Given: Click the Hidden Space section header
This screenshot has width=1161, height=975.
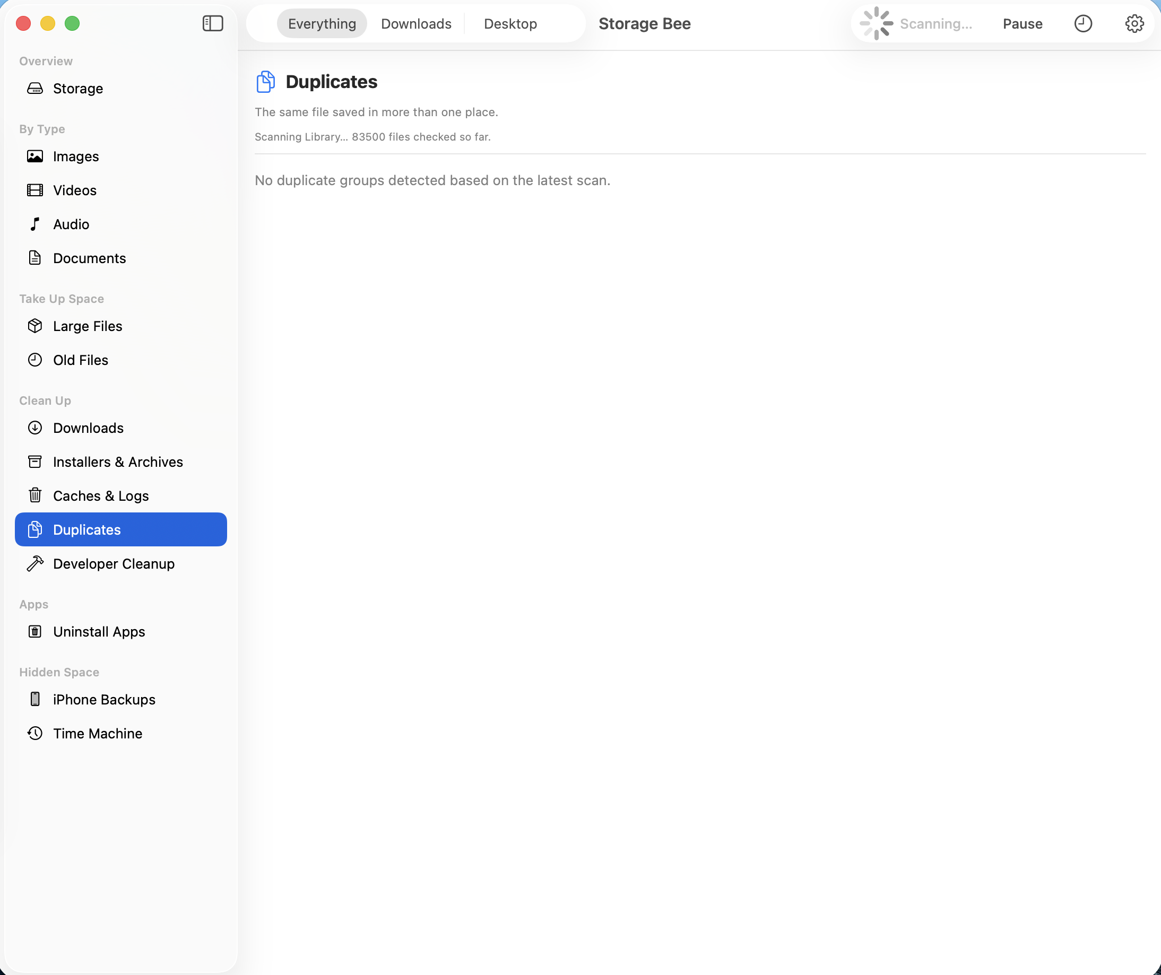Looking at the screenshot, I should (x=59, y=672).
